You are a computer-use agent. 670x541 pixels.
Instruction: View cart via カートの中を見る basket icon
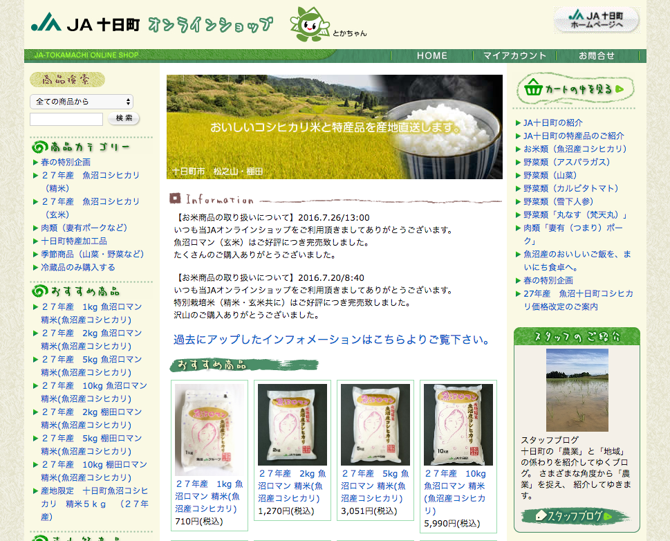575,89
